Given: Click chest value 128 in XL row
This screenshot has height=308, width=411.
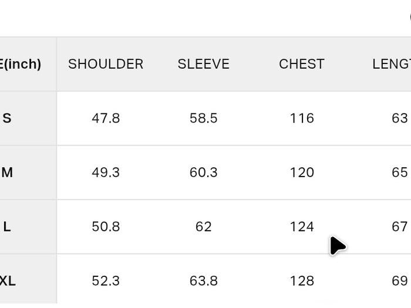Looking at the screenshot, I should (x=302, y=281).
